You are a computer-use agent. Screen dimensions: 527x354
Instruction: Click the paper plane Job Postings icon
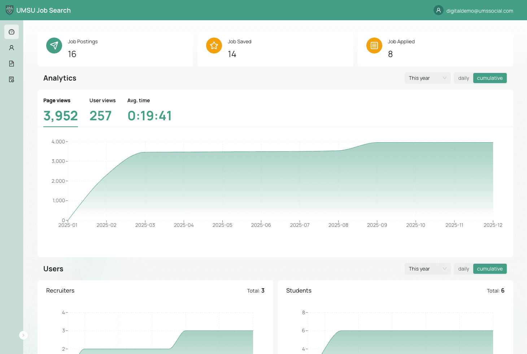tap(54, 46)
